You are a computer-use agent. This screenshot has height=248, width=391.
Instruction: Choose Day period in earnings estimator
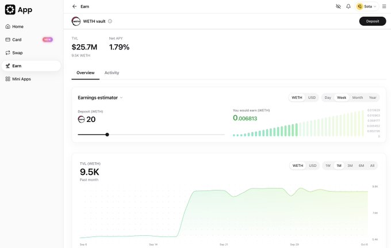tap(328, 98)
